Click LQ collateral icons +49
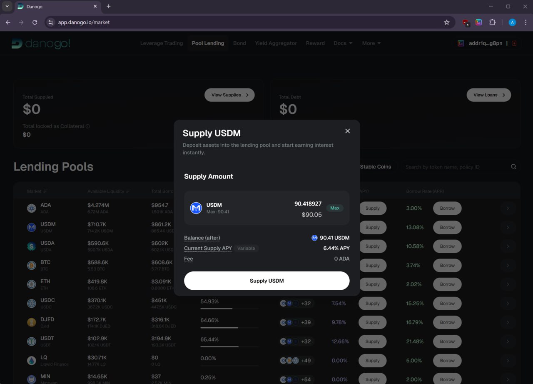This screenshot has height=384, width=533. pos(296,361)
